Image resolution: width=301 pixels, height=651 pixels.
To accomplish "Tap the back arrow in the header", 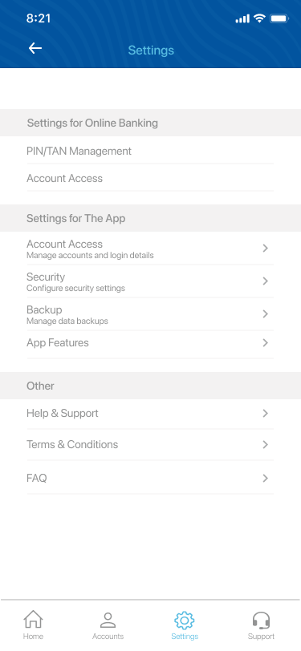I will pyautogui.click(x=35, y=48).
